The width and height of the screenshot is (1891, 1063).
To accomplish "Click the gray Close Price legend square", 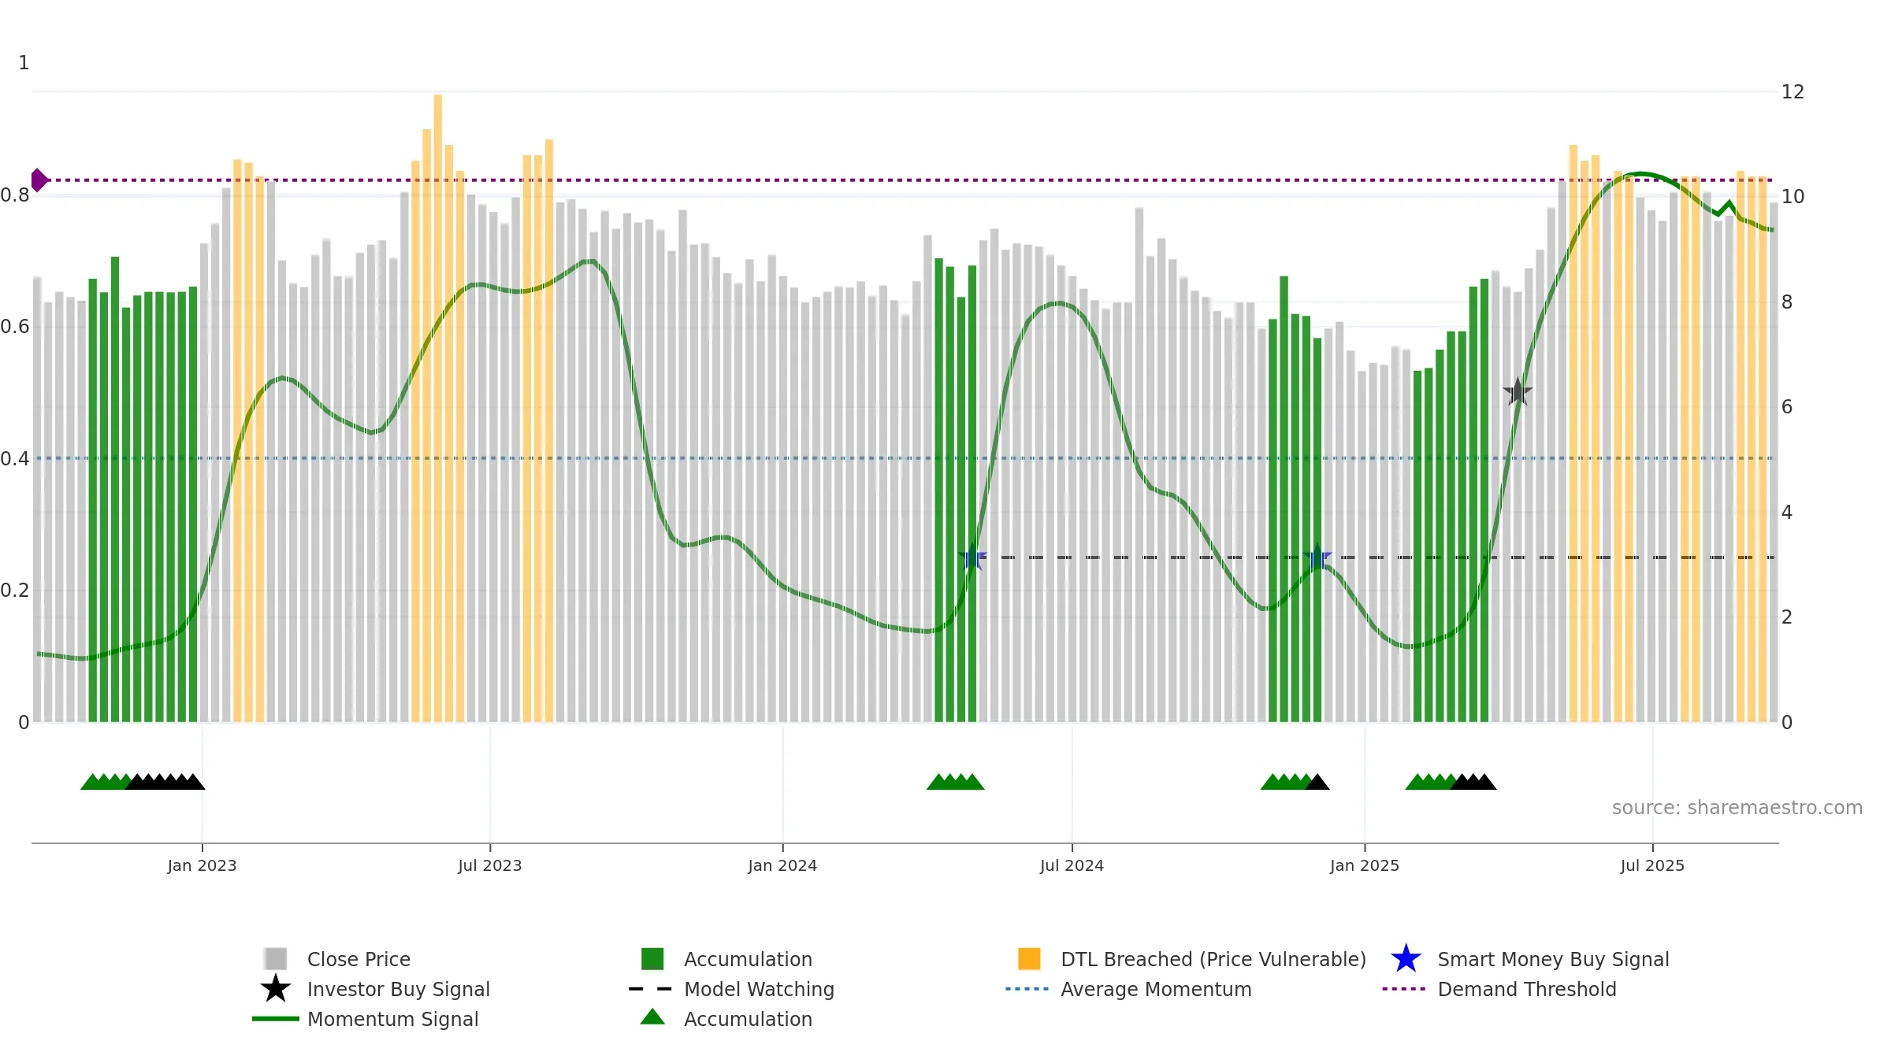I will (276, 959).
